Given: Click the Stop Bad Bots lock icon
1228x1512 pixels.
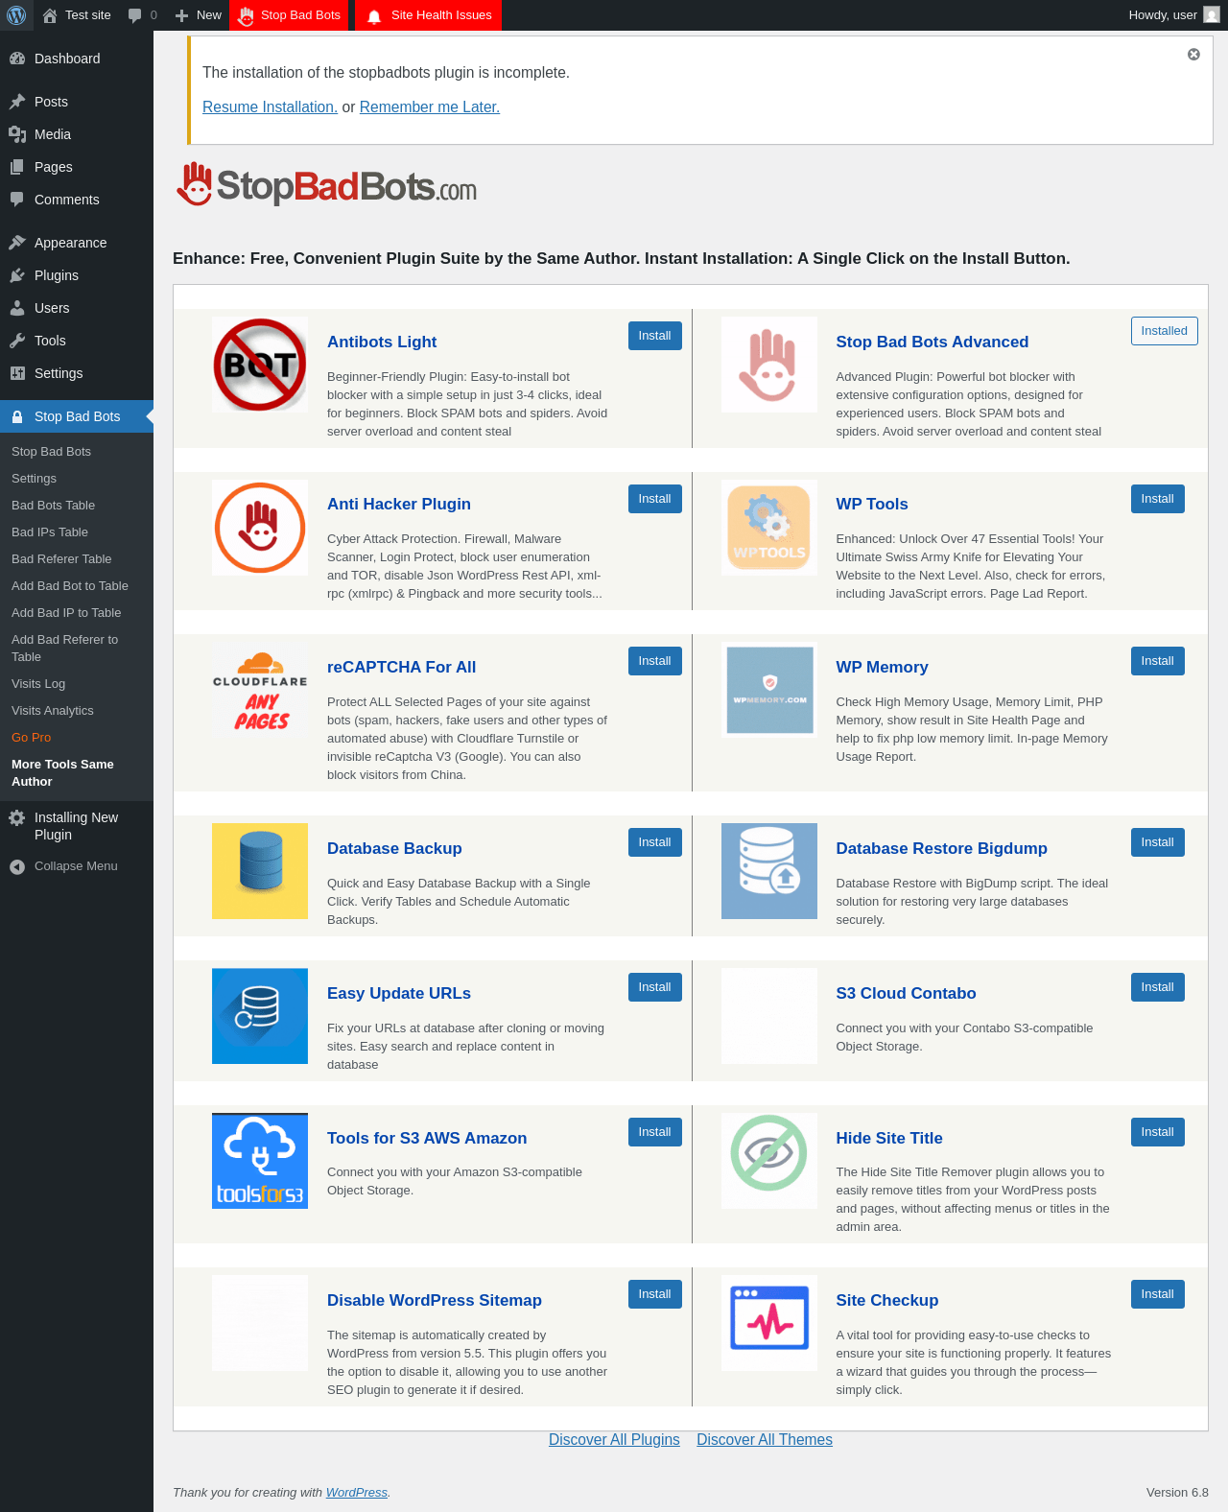Looking at the screenshot, I should [x=17, y=416].
